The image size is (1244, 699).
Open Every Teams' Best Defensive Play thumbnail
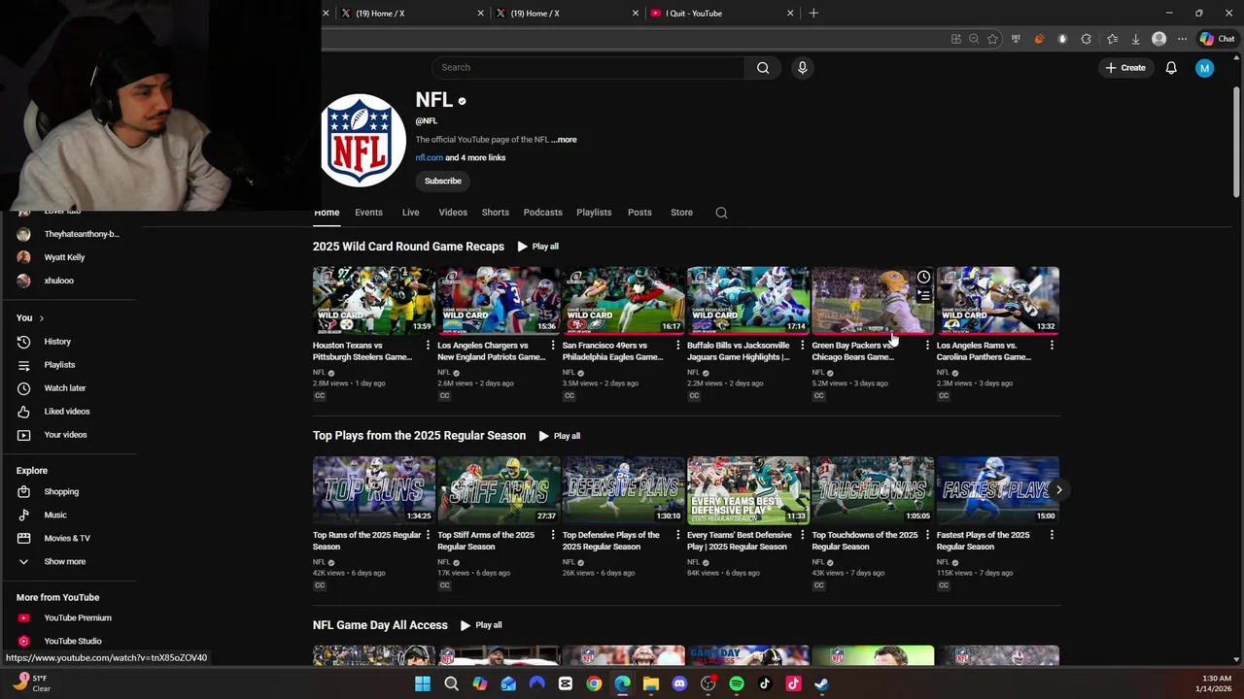coord(748,490)
